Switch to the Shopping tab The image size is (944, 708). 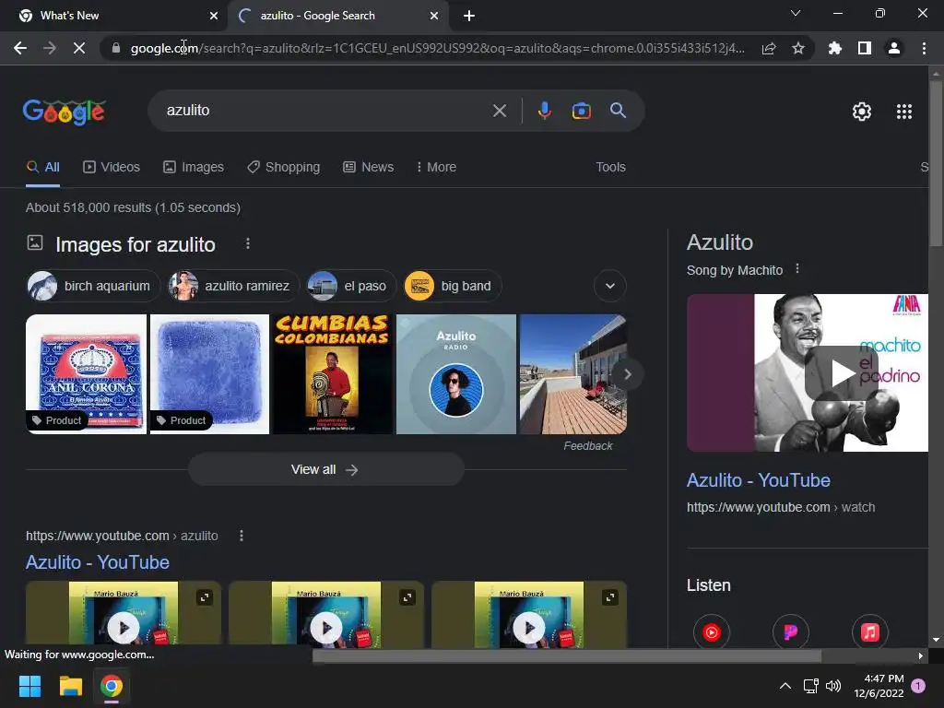point(284,167)
